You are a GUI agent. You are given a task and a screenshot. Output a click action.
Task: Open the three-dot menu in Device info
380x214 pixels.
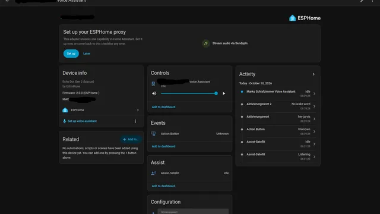coord(135,121)
